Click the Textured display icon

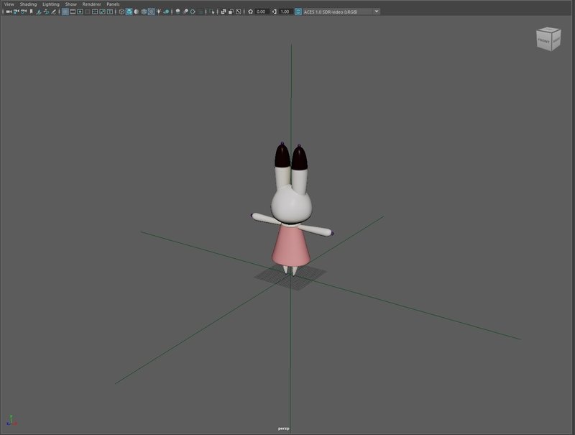[x=151, y=12]
